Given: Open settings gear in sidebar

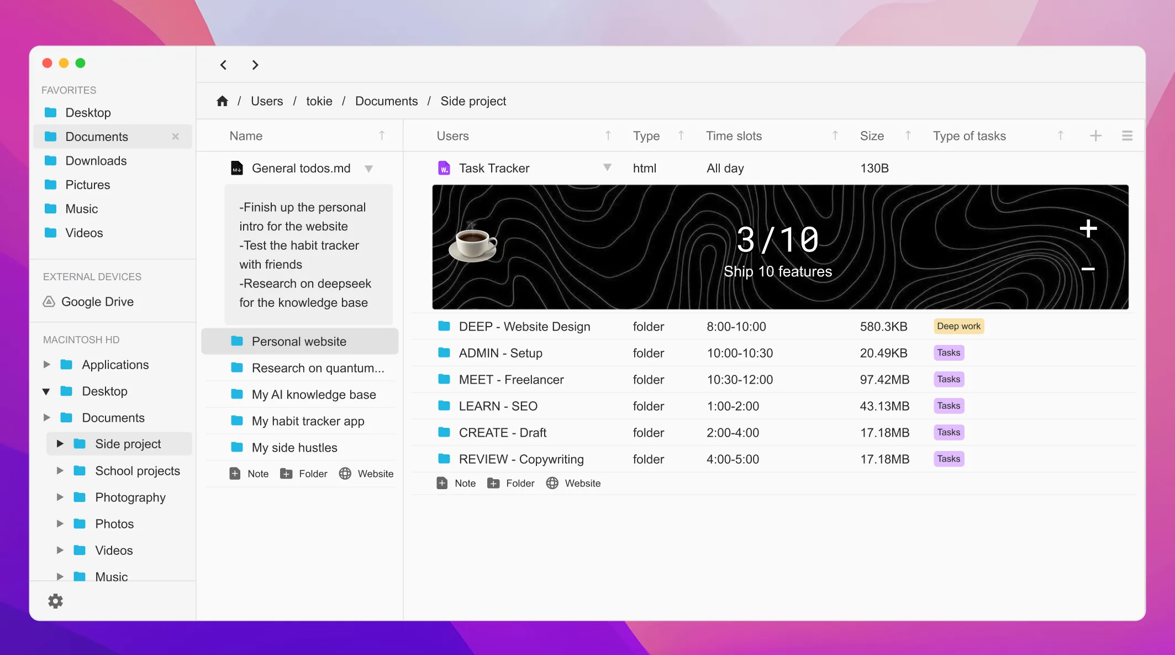Looking at the screenshot, I should click(x=55, y=601).
